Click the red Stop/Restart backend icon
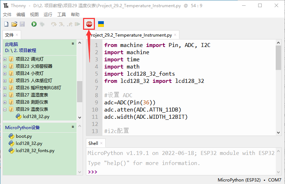 pyautogui.click(x=89, y=24)
